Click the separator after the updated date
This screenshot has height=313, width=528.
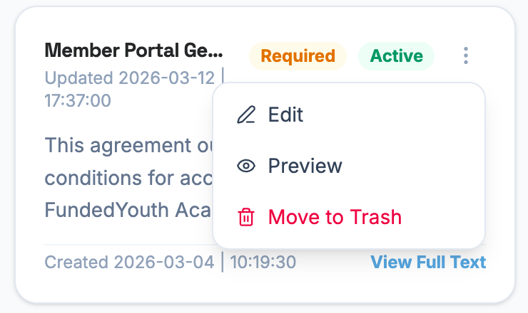[x=222, y=75]
